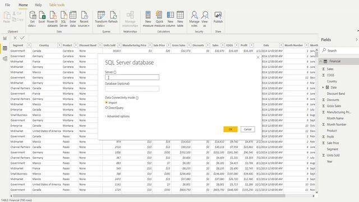Switch to Report view in sidebar
This screenshot has width=359, height=202.
[5, 38]
